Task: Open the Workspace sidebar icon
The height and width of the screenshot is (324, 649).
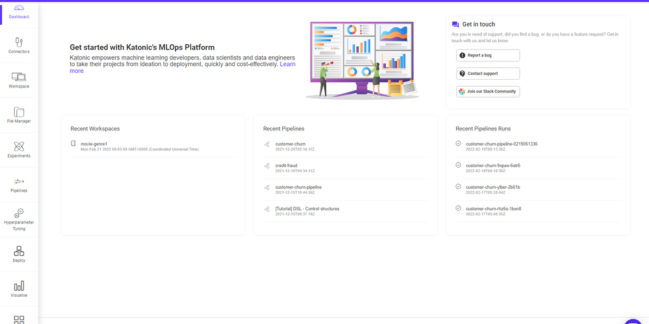Action: [x=18, y=77]
